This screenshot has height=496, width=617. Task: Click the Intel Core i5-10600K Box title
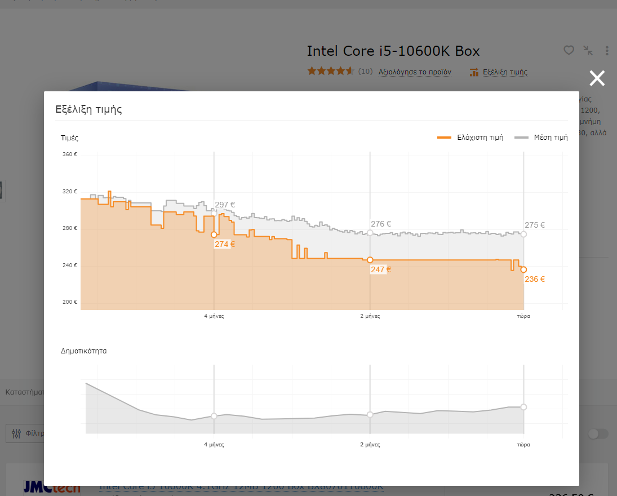pyautogui.click(x=393, y=51)
